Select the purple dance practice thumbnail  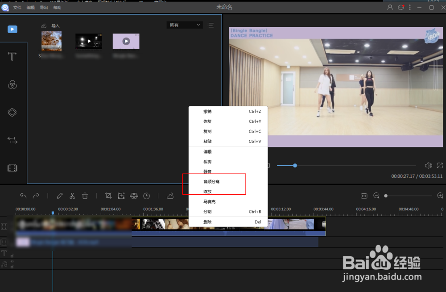[x=126, y=42]
